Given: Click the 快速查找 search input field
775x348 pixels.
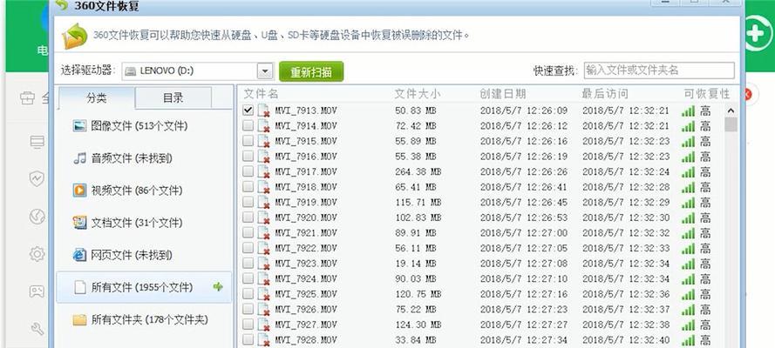Looking at the screenshot, I should click(659, 70).
